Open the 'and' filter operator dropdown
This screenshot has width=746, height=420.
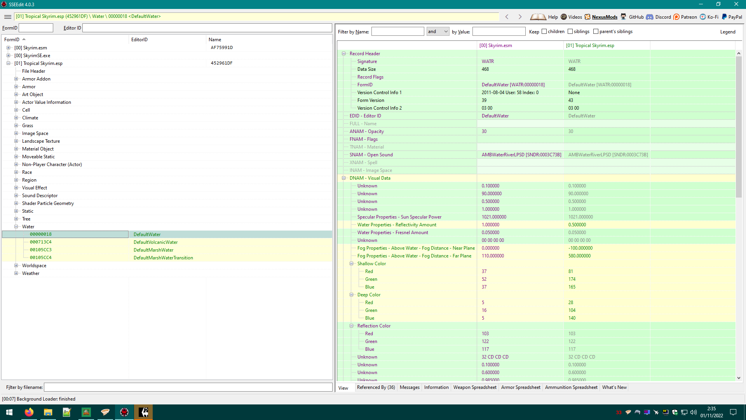pos(438,31)
